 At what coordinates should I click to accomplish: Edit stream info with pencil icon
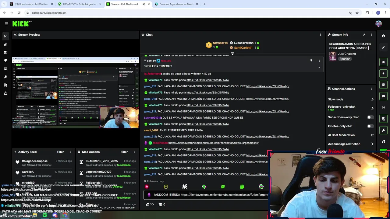pyautogui.click(x=364, y=35)
